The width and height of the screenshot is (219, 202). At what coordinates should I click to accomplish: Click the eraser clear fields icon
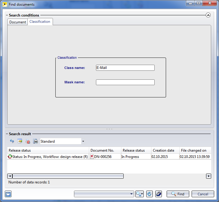159,194
